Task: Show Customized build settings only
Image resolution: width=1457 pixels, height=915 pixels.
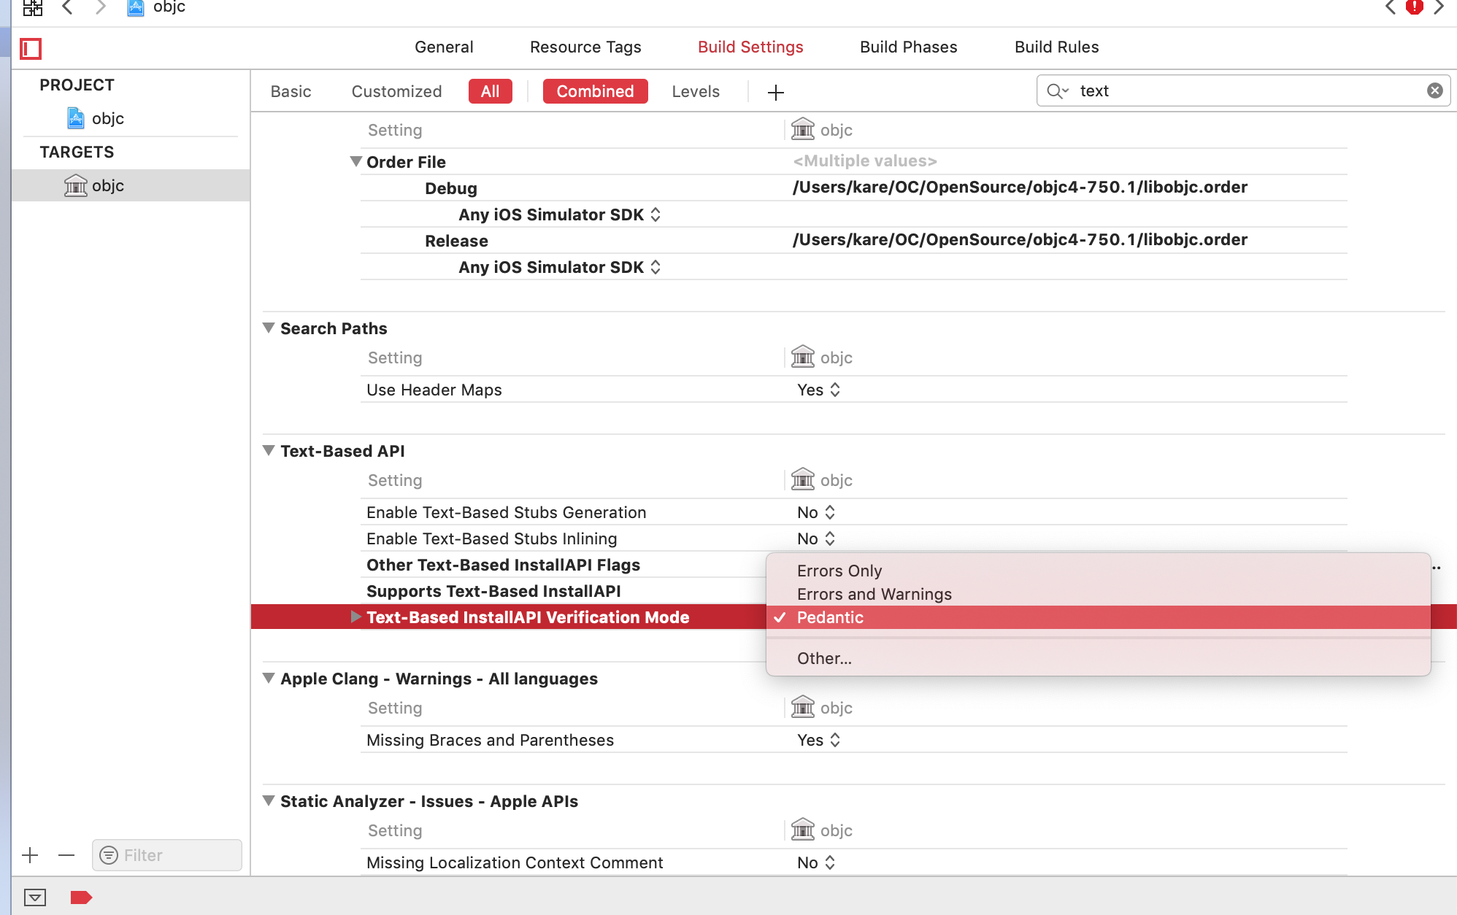Action: point(396,91)
